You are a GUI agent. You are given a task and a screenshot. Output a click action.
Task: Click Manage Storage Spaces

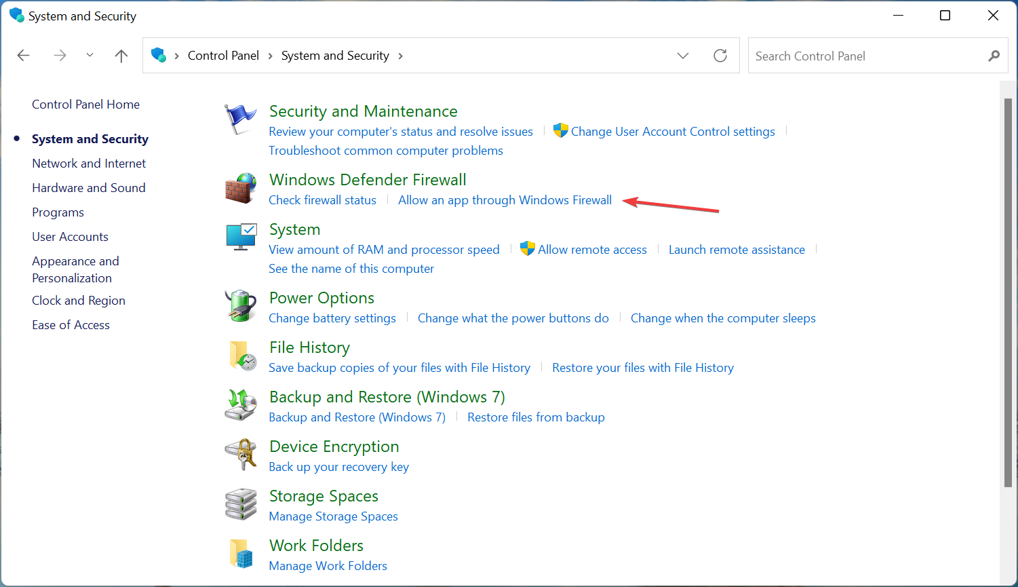[333, 516]
